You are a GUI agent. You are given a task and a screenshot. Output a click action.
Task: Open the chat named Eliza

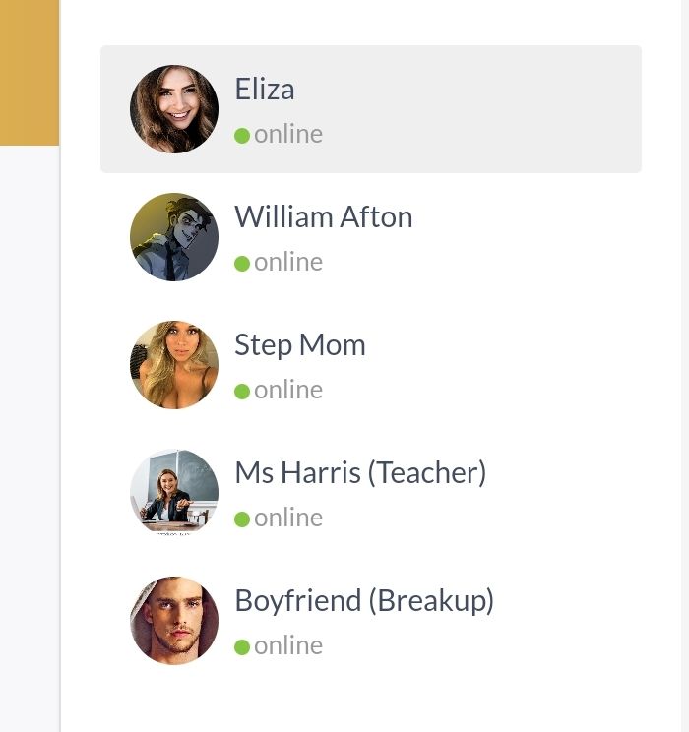pyautogui.click(x=265, y=90)
